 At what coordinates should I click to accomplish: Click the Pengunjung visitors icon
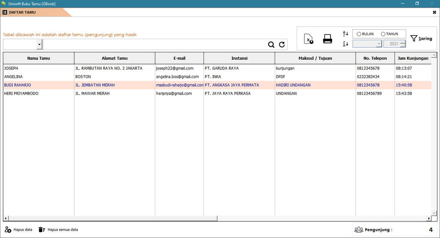[x=359, y=230]
